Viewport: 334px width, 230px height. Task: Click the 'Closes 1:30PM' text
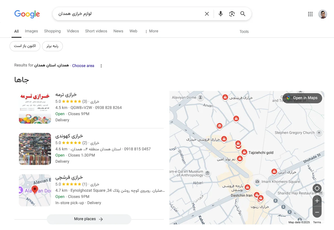(x=81, y=155)
